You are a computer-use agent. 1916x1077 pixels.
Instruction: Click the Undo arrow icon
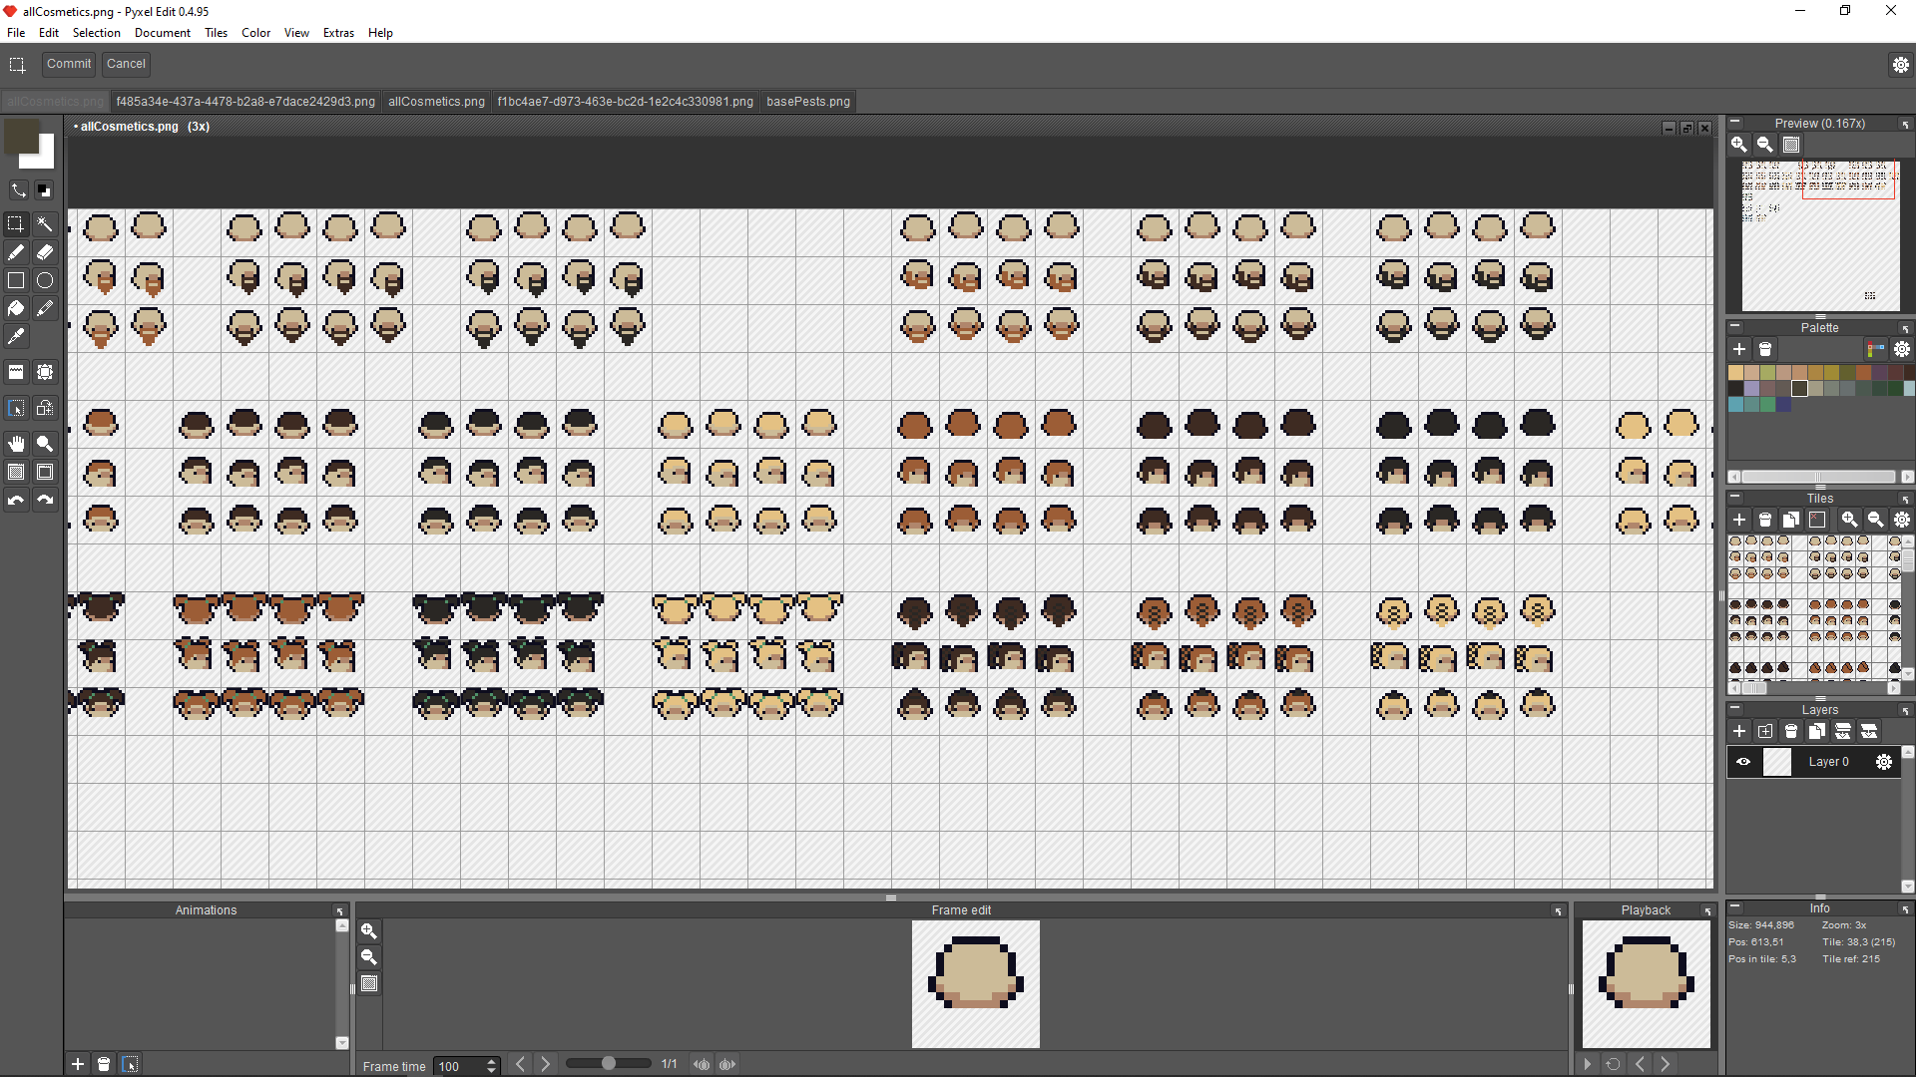pyautogui.click(x=16, y=501)
